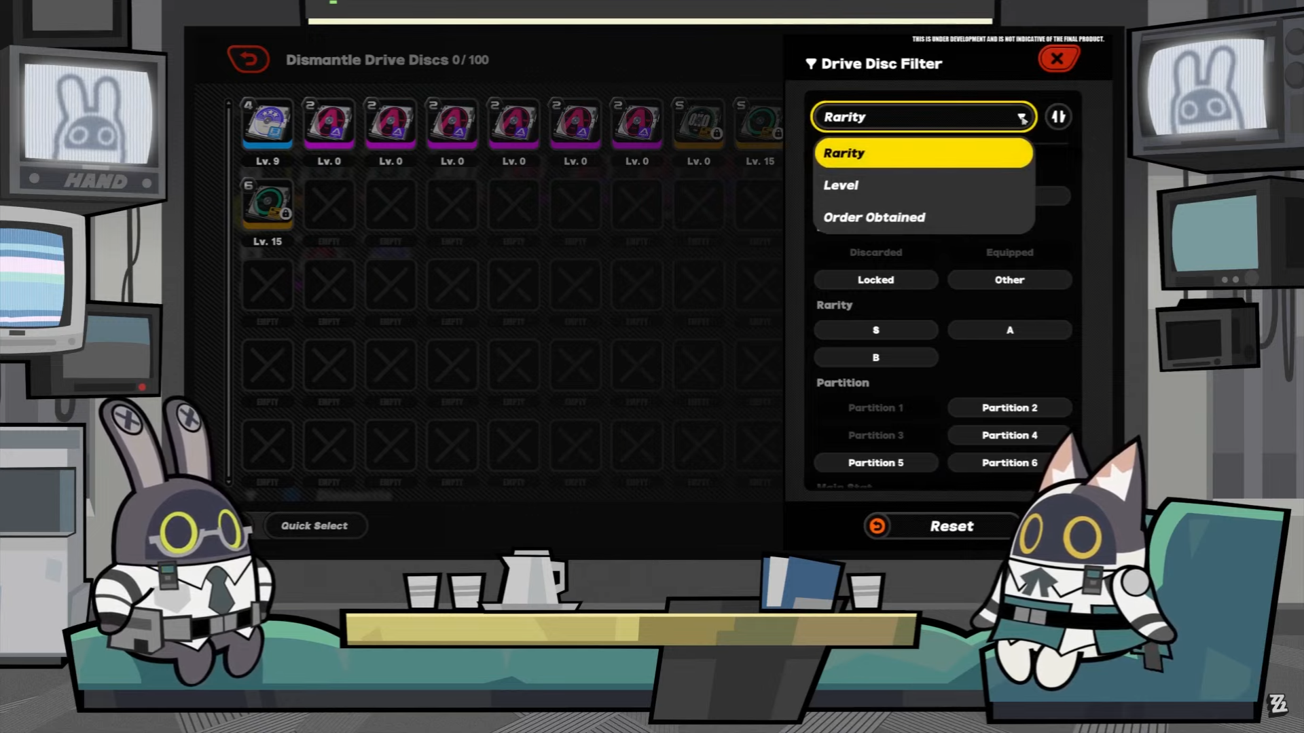This screenshot has width=1304, height=733.
Task: Toggle the Discarded filter option
Action: 876,252
